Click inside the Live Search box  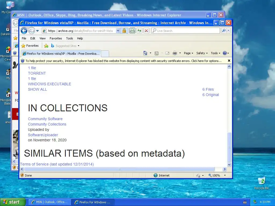[186, 31]
